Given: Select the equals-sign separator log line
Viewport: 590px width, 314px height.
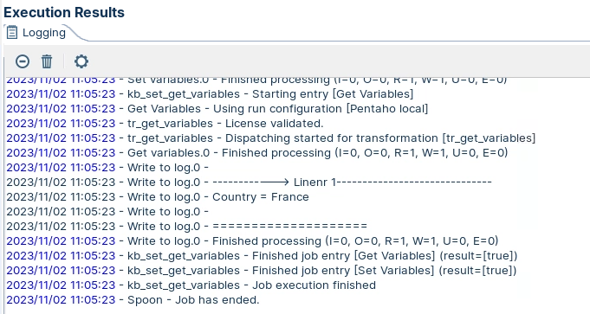Looking at the screenshot, I should (186, 226).
